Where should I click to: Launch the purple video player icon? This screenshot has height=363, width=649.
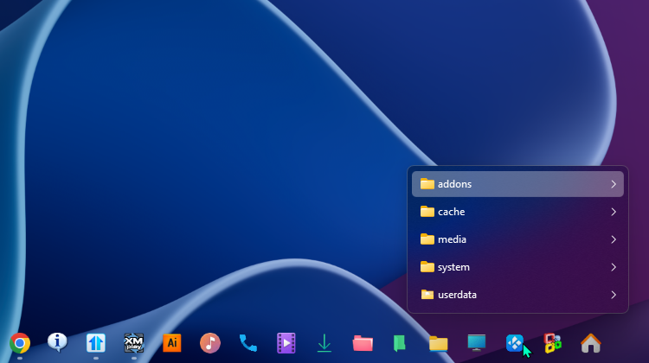tap(286, 343)
